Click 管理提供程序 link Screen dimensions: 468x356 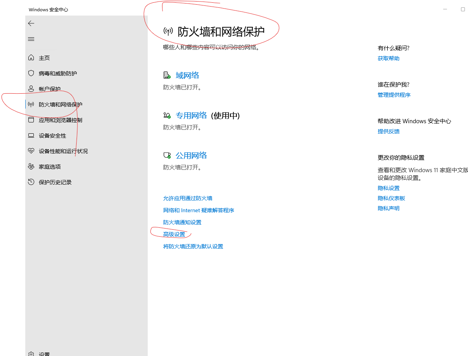pos(394,95)
